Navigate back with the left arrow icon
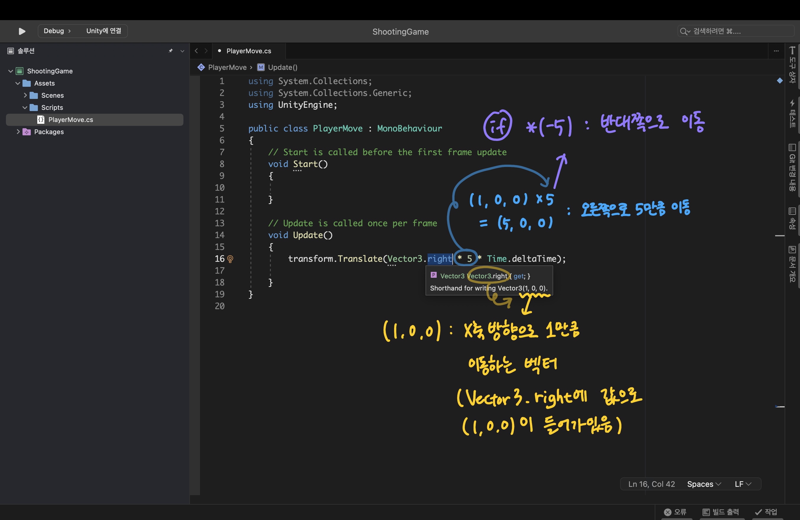Screen dimensions: 800x520 click(x=196, y=51)
